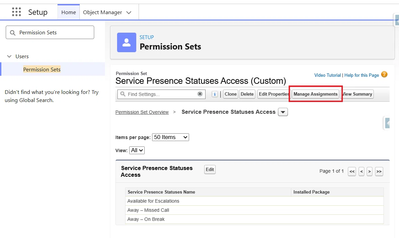Click the SETUP breadcrumb link

pyautogui.click(x=147, y=37)
